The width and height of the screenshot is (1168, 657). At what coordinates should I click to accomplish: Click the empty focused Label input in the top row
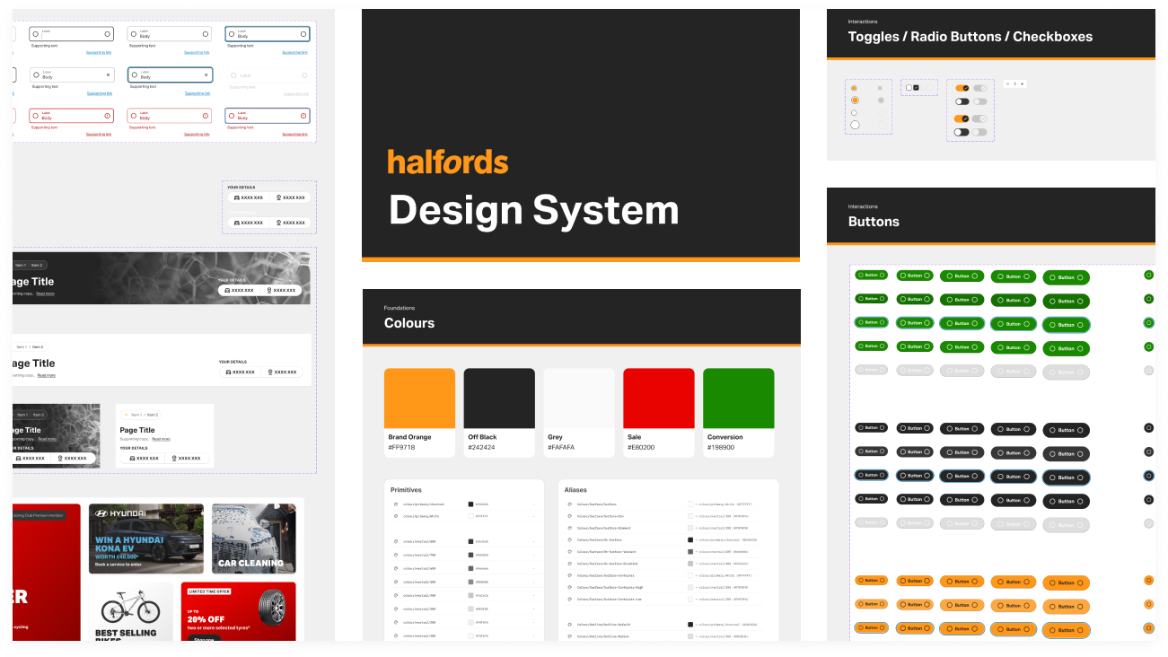click(x=72, y=34)
